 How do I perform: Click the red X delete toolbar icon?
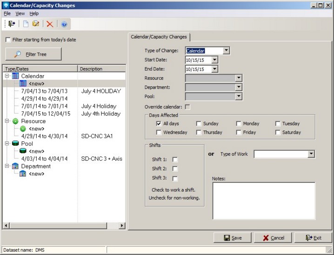[x=50, y=24]
